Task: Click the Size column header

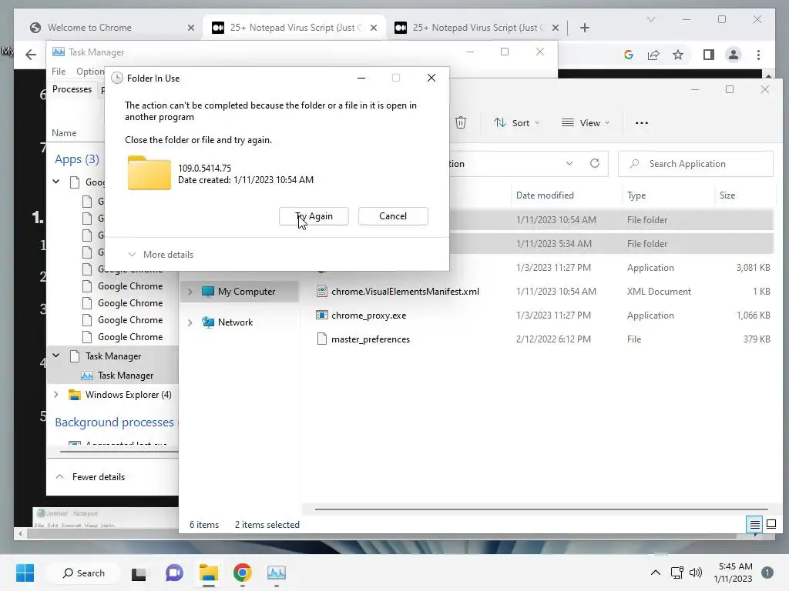Action: click(x=727, y=195)
